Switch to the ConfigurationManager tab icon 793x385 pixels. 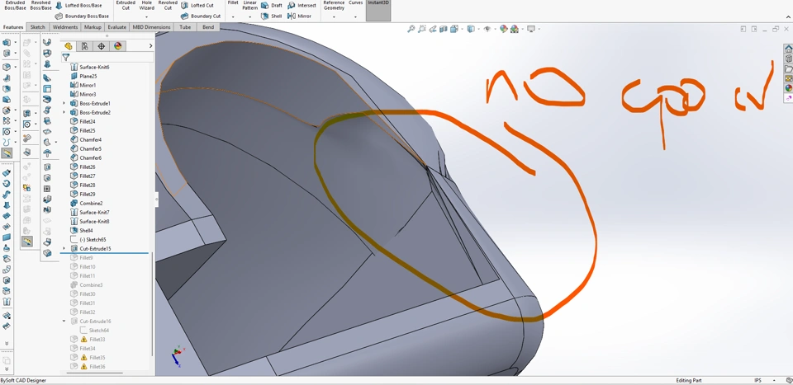101,46
